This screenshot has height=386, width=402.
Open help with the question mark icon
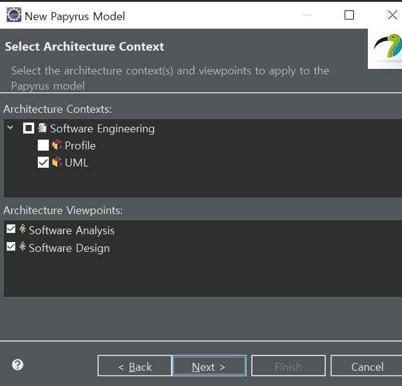18,365
